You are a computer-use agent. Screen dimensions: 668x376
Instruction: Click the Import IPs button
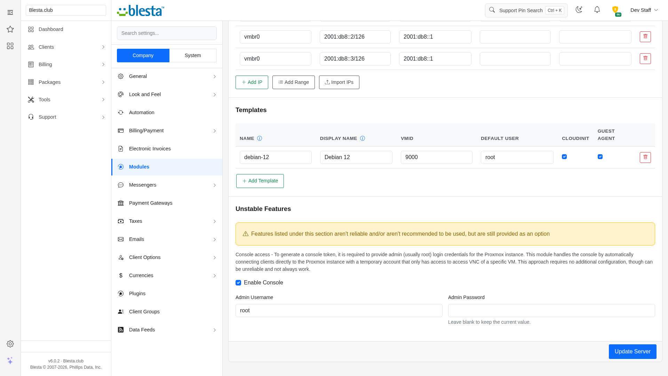pyautogui.click(x=339, y=83)
